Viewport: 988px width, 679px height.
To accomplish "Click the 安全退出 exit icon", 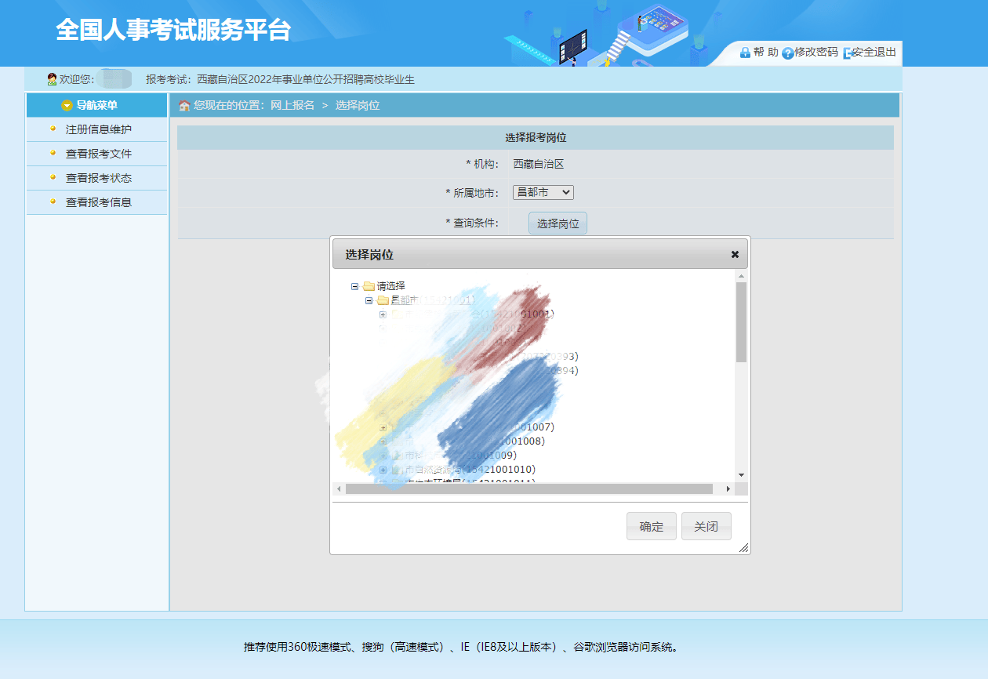I will point(848,53).
